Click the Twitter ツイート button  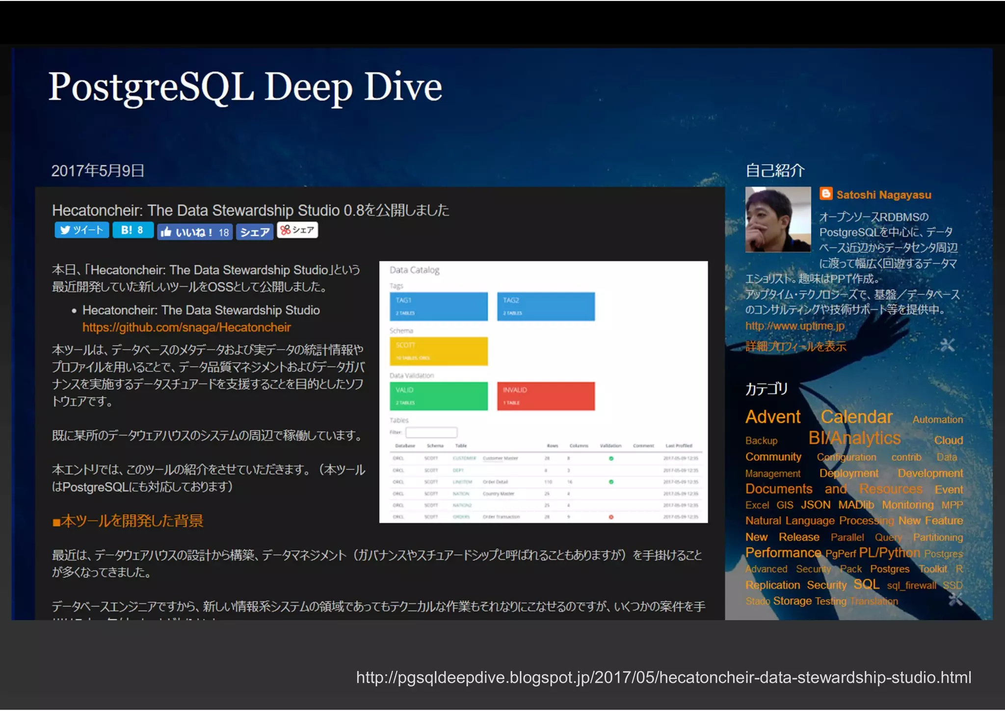[x=81, y=230]
